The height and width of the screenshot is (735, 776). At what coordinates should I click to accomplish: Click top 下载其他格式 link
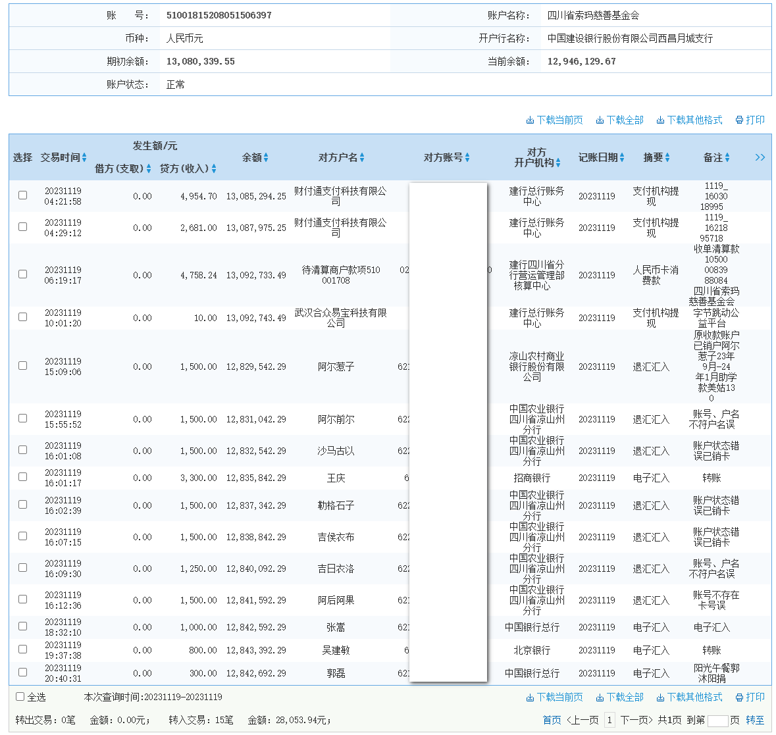tap(689, 120)
